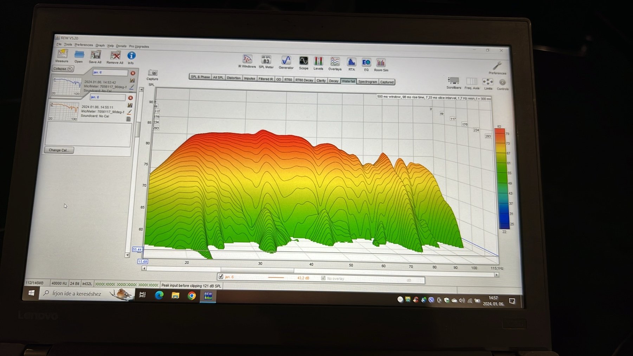Open the SPL Meter tool

pos(266,61)
